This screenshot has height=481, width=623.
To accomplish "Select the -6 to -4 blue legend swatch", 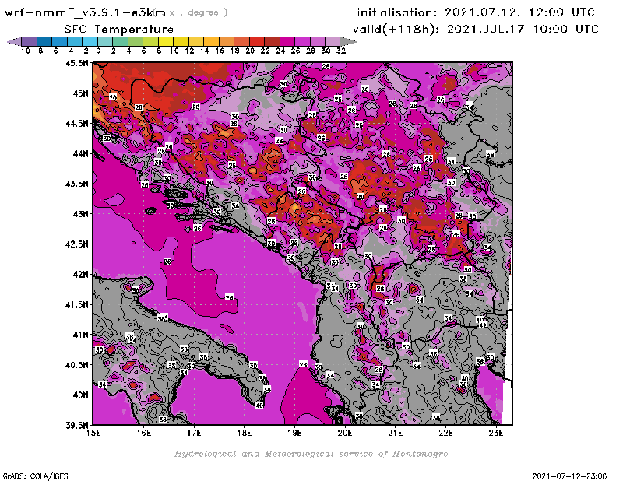I will click(60, 41).
